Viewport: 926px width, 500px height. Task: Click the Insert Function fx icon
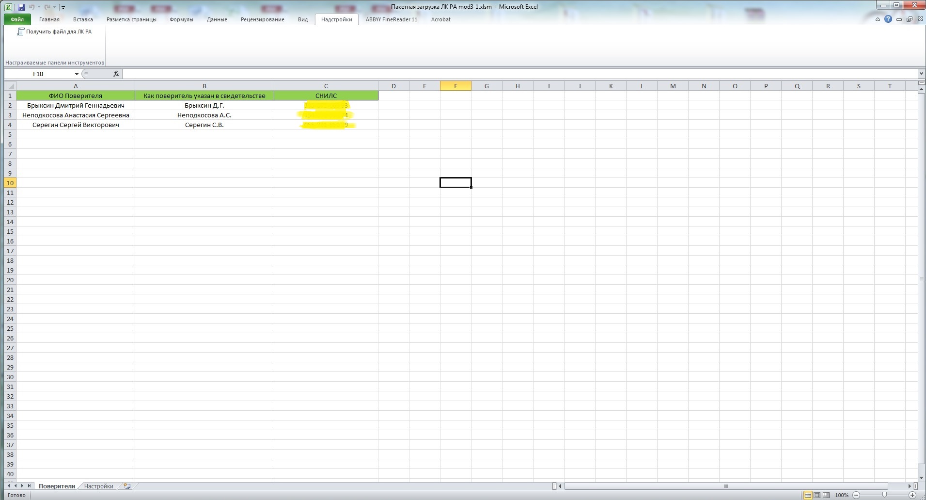pyautogui.click(x=116, y=74)
